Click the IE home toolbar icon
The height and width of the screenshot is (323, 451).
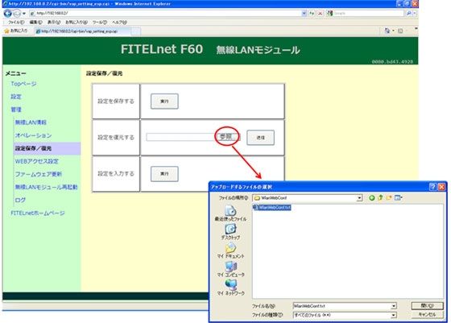[x=387, y=31]
